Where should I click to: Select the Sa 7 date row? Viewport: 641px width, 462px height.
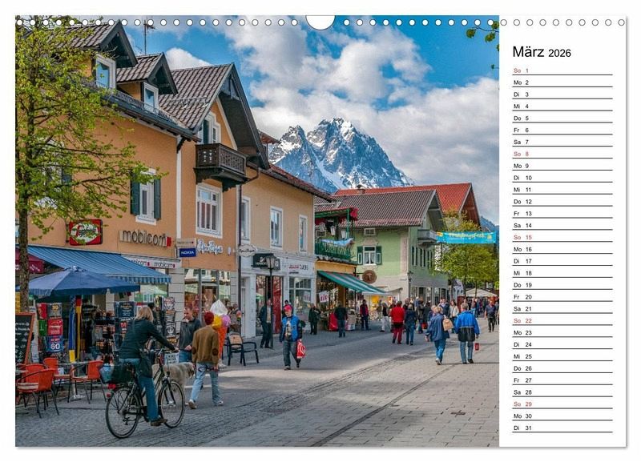562,142
